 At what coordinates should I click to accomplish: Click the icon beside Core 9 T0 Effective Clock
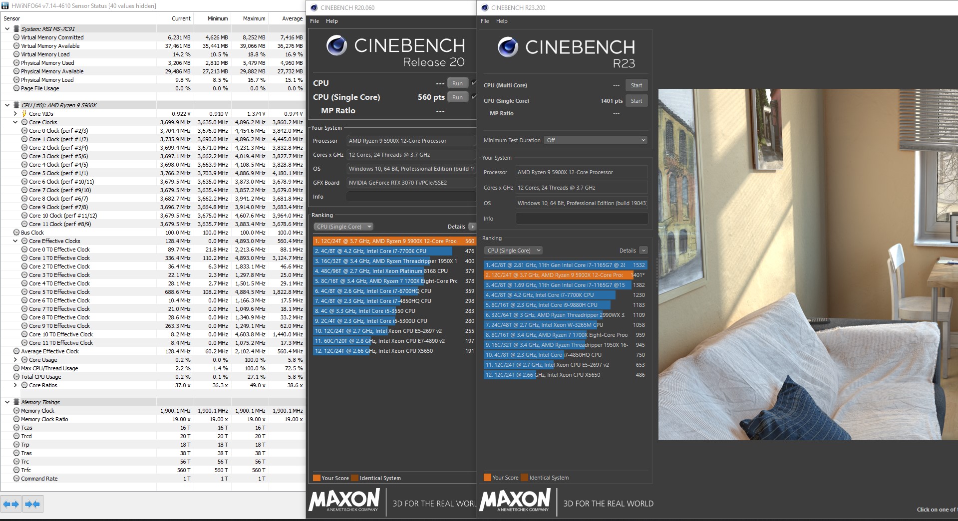coord(24,326)
